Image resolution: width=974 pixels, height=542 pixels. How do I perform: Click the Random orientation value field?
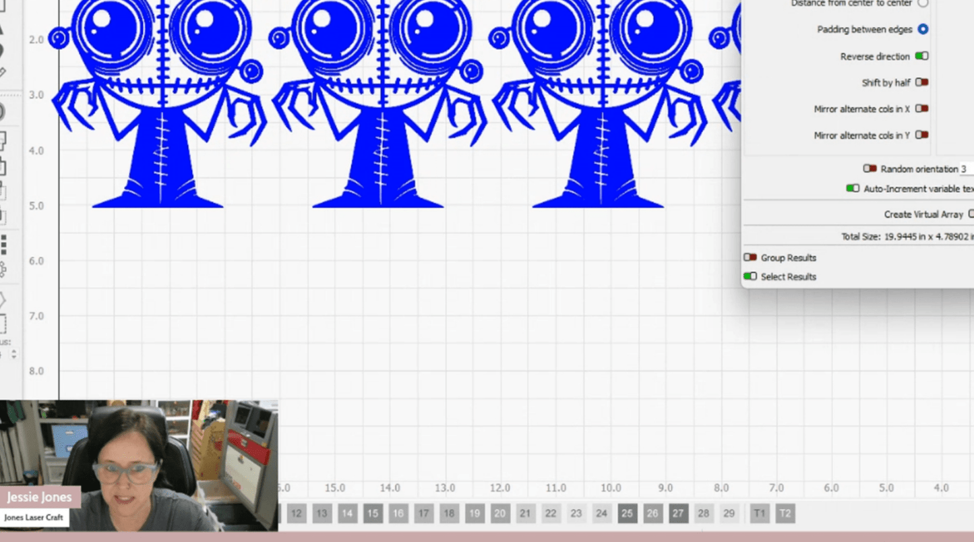967,169
